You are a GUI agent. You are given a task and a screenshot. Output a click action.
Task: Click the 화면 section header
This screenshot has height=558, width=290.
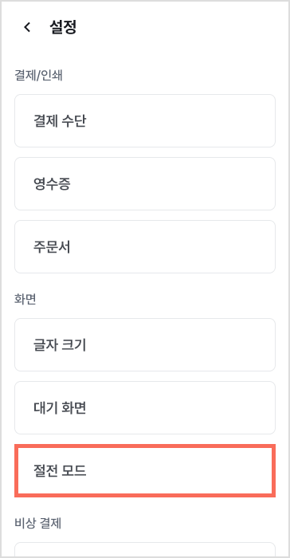[25, 299]
